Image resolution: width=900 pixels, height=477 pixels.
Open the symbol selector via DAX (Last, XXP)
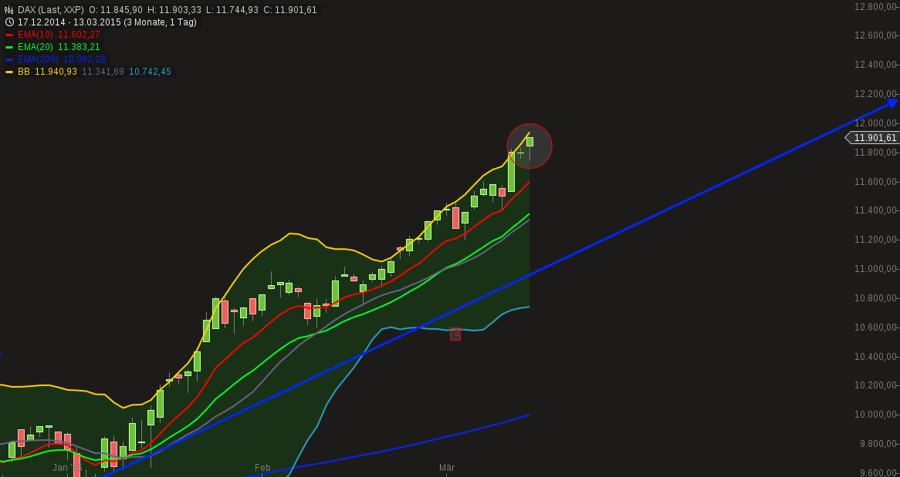coord(46,10)
